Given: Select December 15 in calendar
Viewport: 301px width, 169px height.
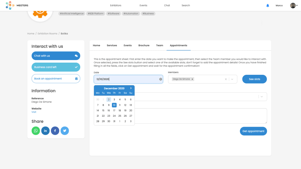Looking at the screenshot, I should (103, 110).
